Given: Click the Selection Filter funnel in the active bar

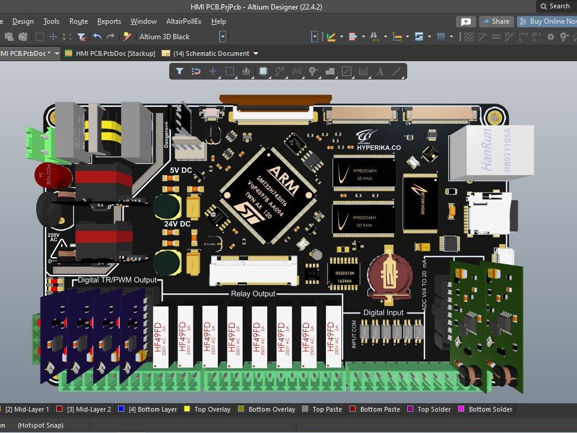Looking at the screenshot, I should point(179,71).
